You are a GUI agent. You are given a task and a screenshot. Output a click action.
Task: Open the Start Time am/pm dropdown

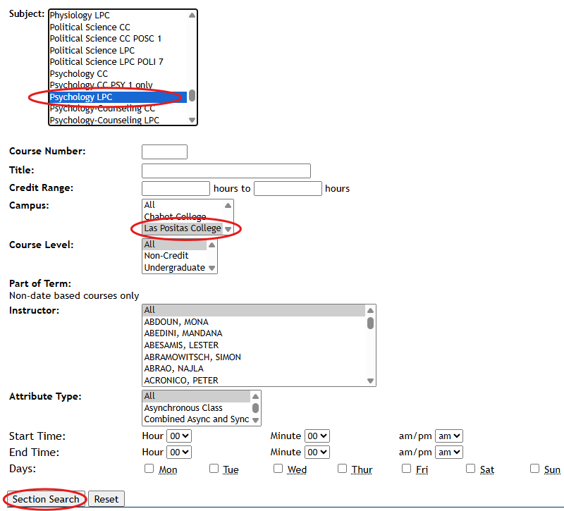point(448,436)
